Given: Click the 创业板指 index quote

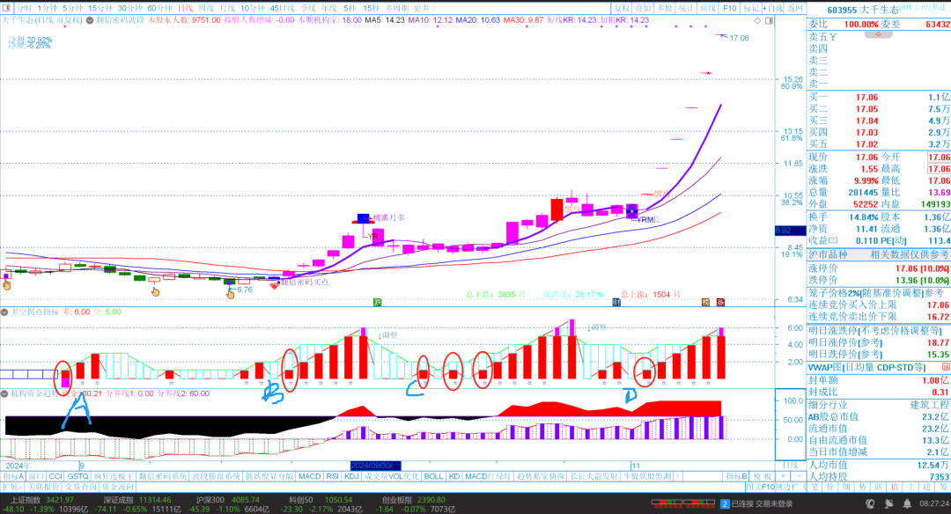Looking at the screenshot, I should (x=414, y=504).
